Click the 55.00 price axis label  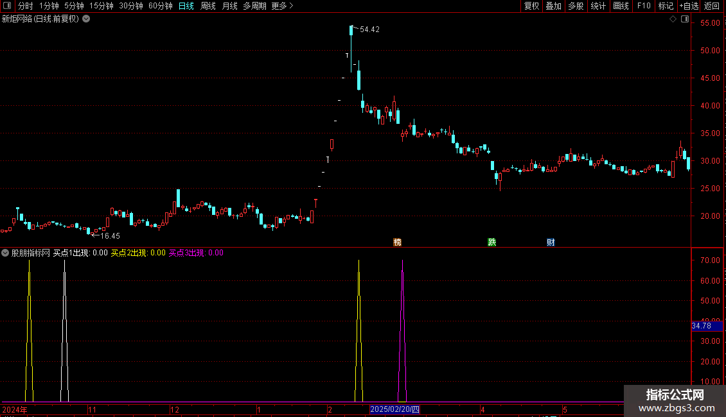pyautogui.click(x=710, y=23)
